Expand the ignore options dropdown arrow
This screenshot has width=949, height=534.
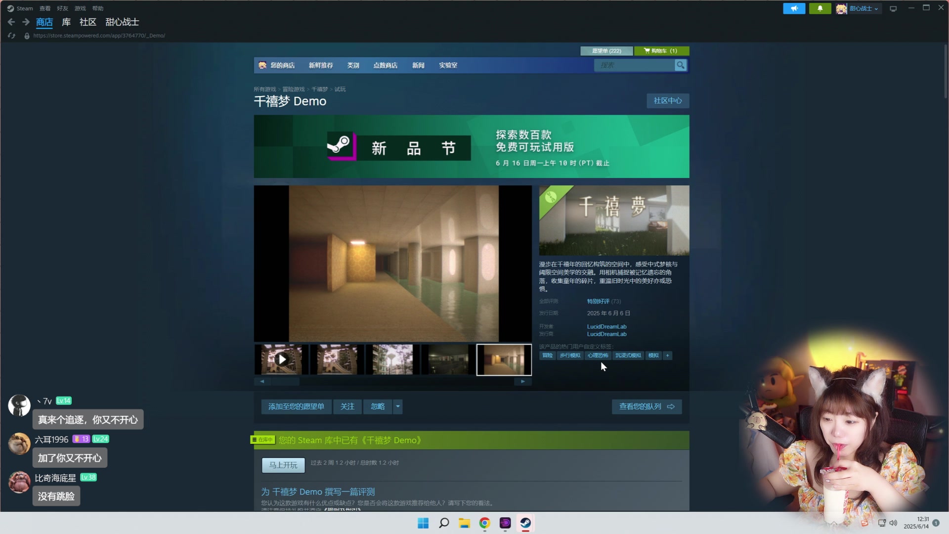pos(398,406)
